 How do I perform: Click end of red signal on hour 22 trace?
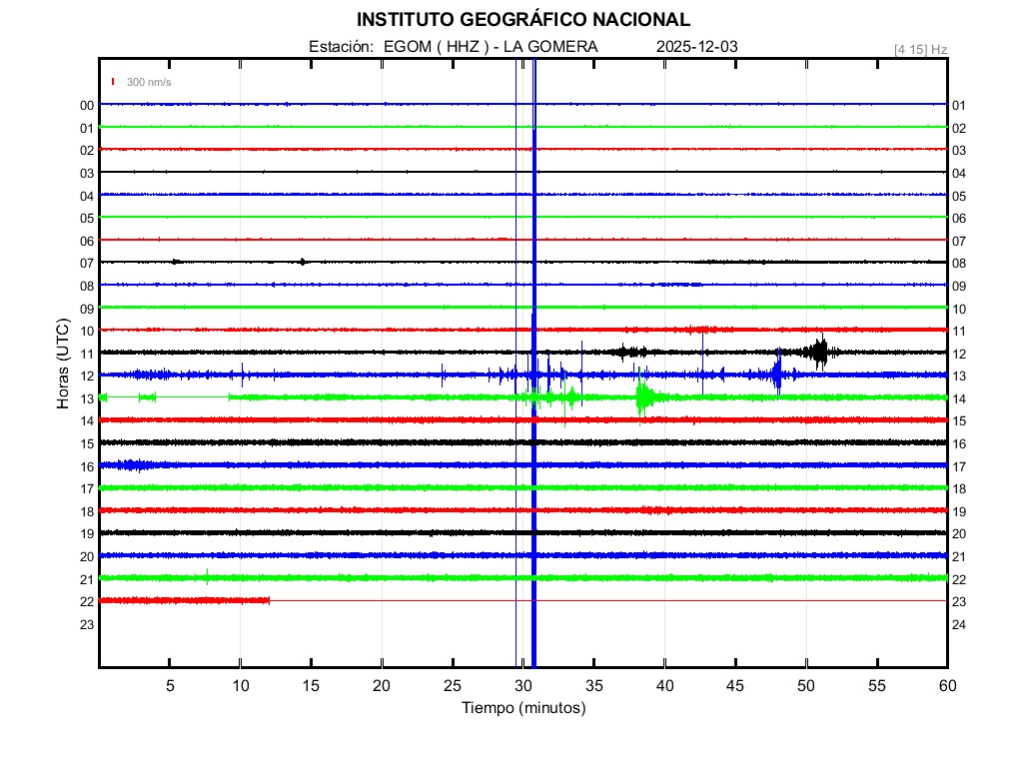(269, 600)
